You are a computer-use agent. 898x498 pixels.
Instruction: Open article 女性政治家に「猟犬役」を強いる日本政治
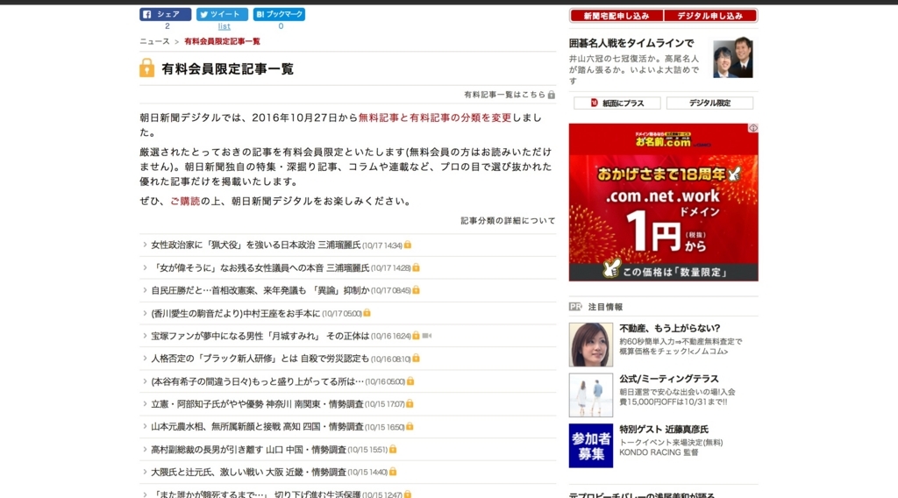(x=256, y=245)
